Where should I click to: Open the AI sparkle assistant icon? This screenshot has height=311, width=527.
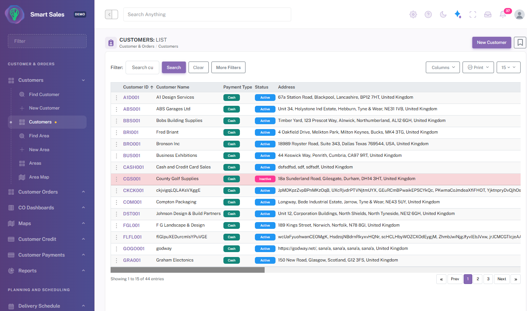click(x=458, y=14)
